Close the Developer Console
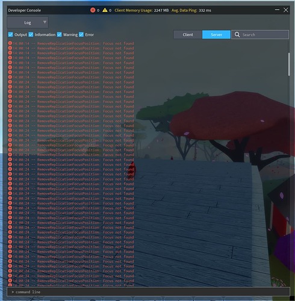The width and height of the screenshot is (295, 301). (286, 10)
